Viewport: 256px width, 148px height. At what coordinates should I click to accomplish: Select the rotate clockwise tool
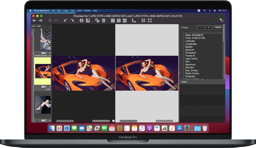[x=72, y=20]
